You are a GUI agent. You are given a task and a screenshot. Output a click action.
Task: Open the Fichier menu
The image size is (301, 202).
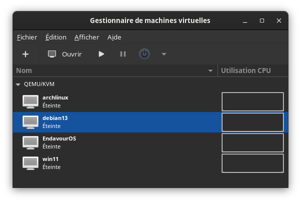(27, 37)
